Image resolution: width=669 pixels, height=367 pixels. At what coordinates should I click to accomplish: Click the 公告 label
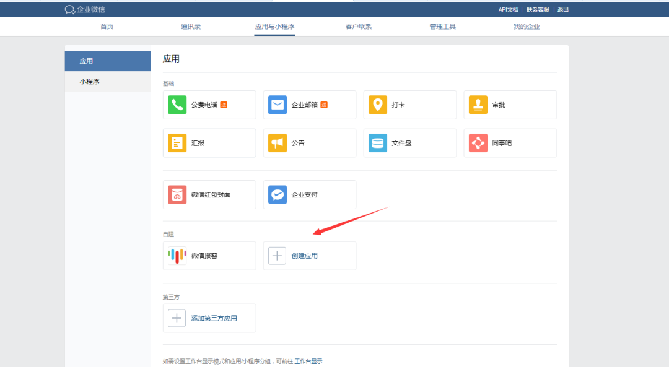pos(298,143)
